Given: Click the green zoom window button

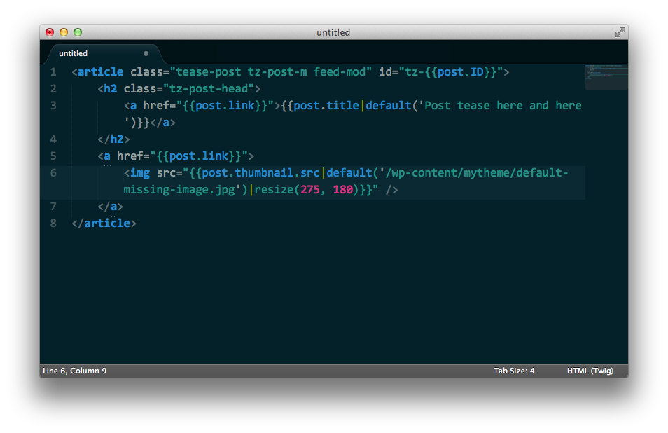Looking at the screenshot, I should pos(78,32).
